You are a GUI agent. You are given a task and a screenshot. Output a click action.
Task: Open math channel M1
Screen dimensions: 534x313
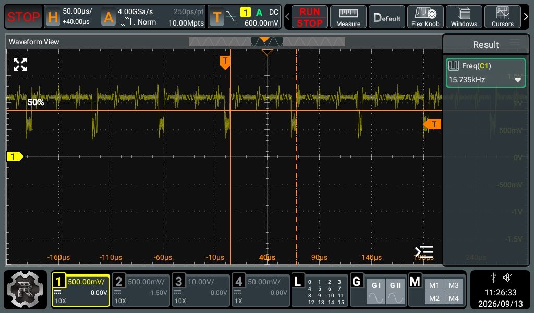pyautogui.click(x=434, y=285)
